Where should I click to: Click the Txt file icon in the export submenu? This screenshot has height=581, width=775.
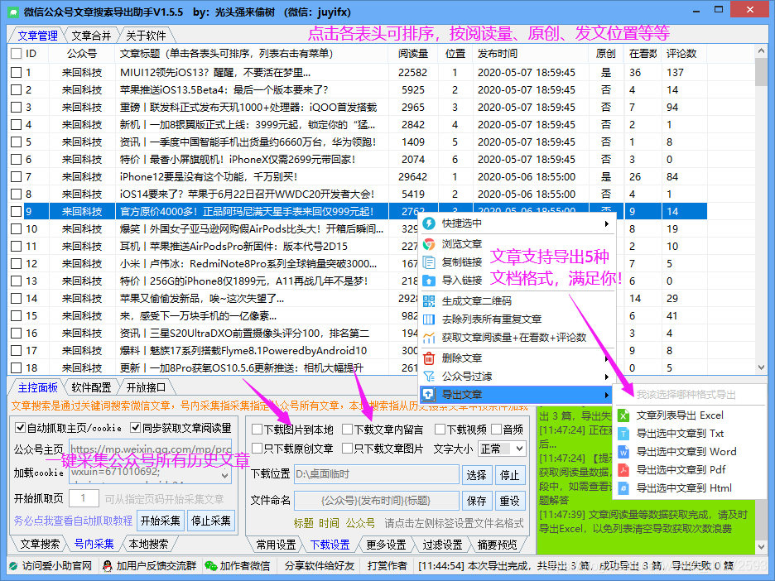pos(623,434)
